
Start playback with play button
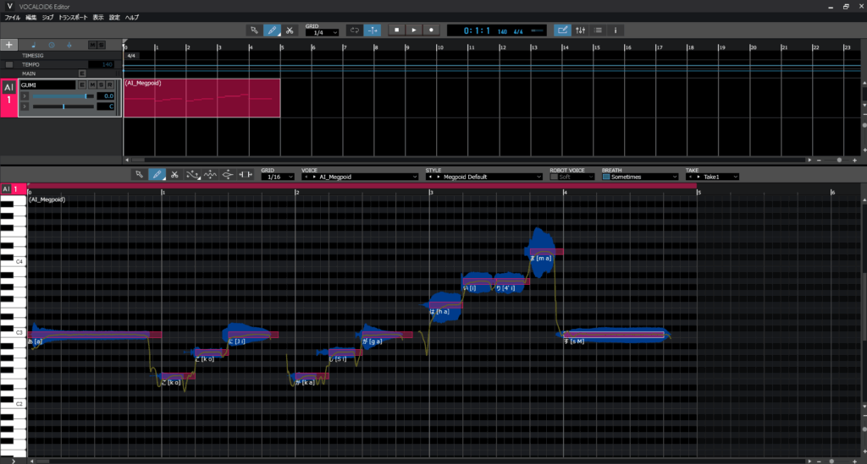coord(413,30)
